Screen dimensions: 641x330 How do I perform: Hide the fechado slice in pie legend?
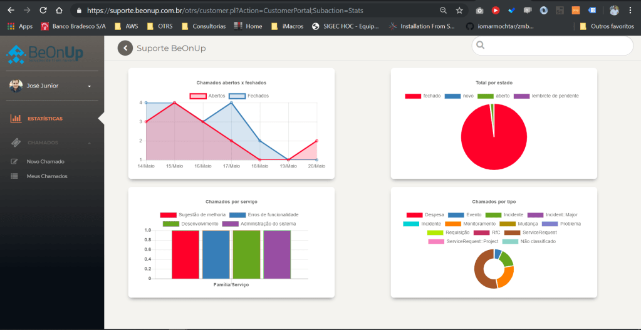[413, 96]
